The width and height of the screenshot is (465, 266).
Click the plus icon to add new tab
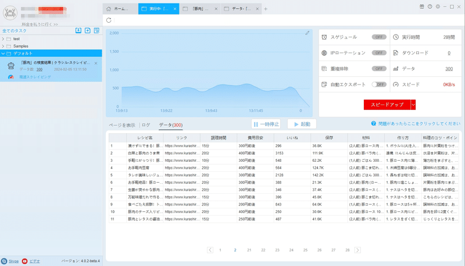click(x=266, y=9)
